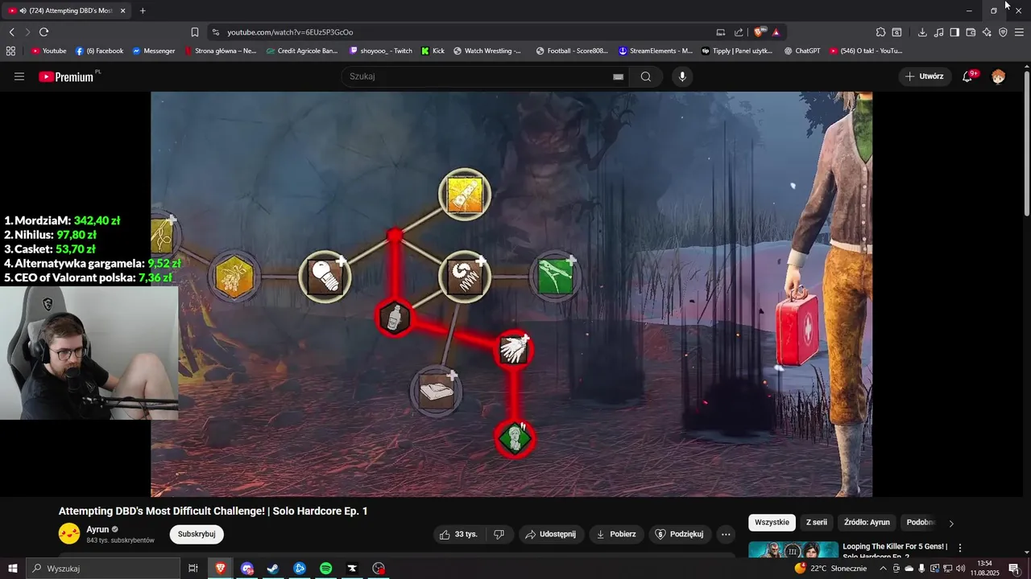Click the Utwórz create button
The width and height of the screenshot is (1031, 579).
(924, 76)
